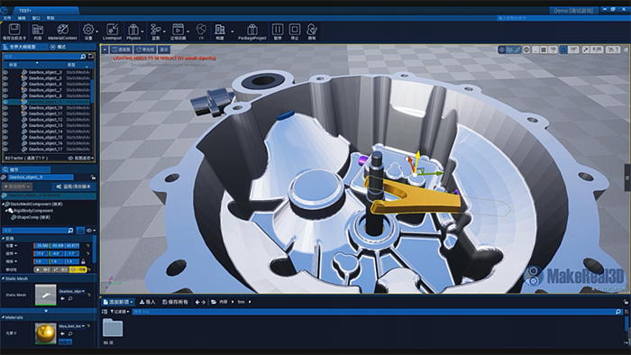Click the import button in content browser

click(147, 302)
